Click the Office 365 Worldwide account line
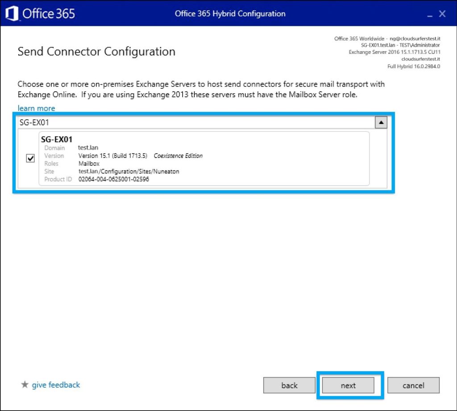 [x=387, y=39]
